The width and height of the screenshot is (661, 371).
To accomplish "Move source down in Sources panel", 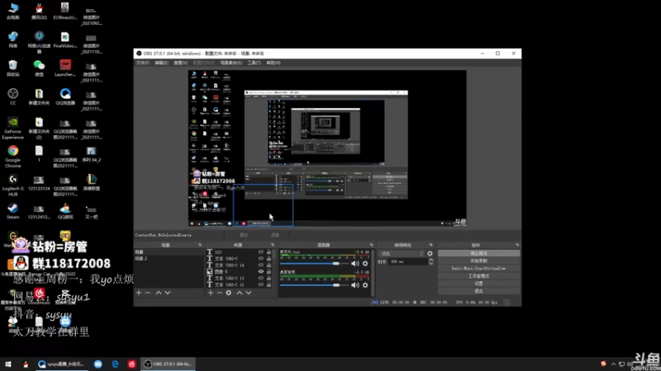I will pyautogui.click(x=249, y=293).
